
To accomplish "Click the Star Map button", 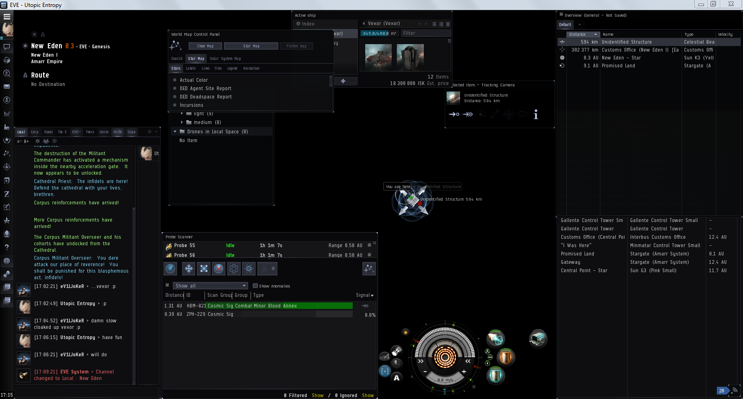I will click(x=251, y=46).
